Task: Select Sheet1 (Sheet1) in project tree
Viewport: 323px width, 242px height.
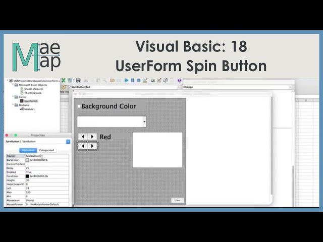Action: [x=34, y=89]
